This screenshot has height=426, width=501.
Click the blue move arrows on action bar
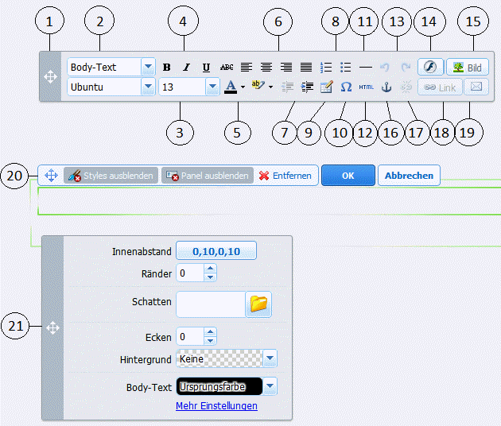click(x=51, y=176)
